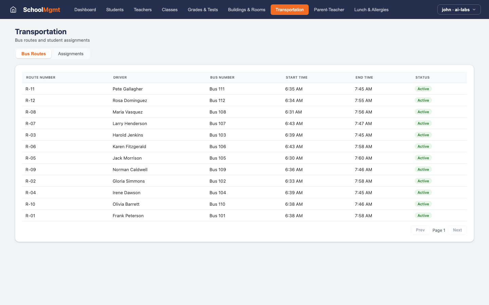Screen dimensions: 489x305
Task: Select the SchoolMgmt logo
Action: coord(41,9)
